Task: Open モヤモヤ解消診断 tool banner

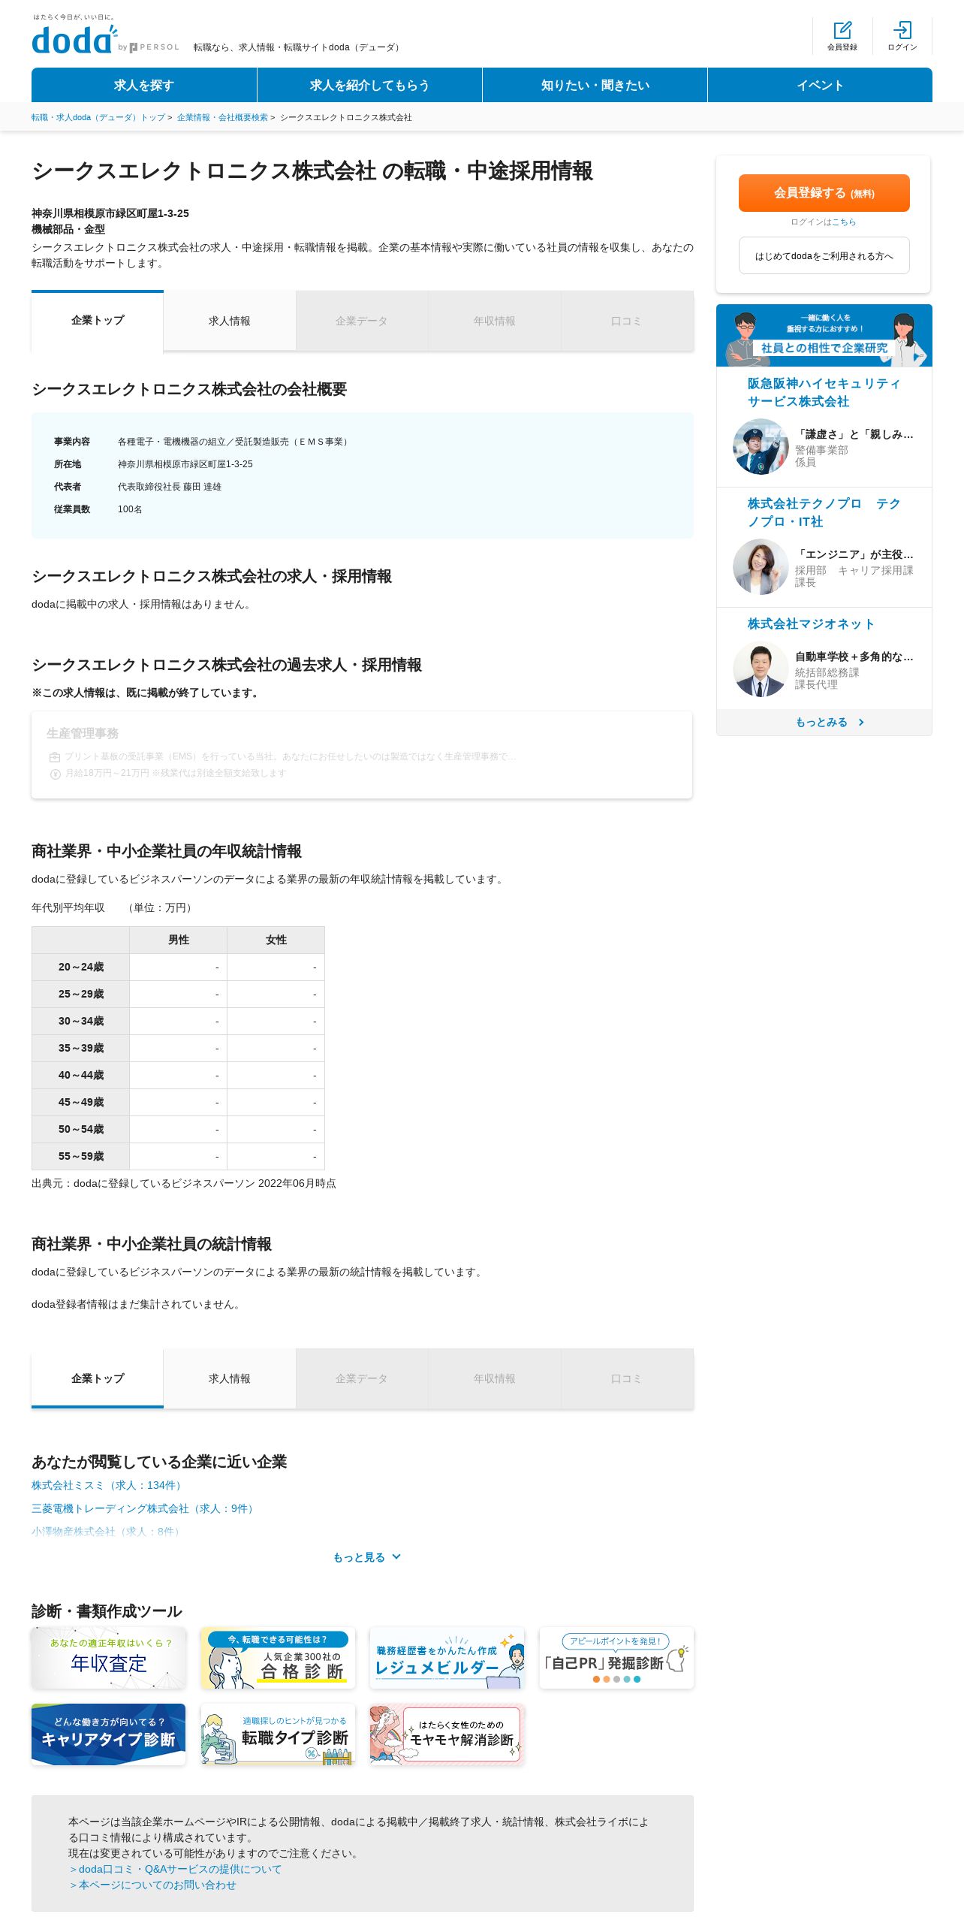Action: click(447, 1734)
